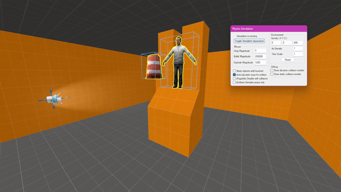Screen dimensions: 341x192
Task: Focus the Air Density input field
Action: tap(298, 49)
